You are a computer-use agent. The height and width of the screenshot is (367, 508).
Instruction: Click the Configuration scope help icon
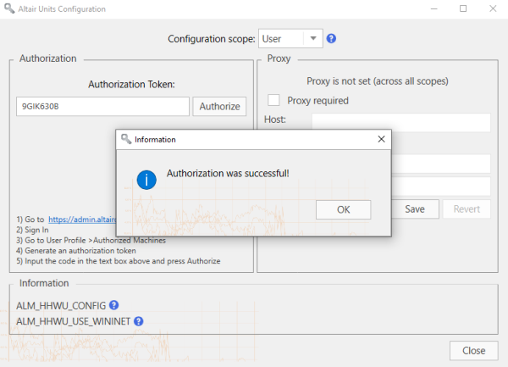click(x=331, y=39)
